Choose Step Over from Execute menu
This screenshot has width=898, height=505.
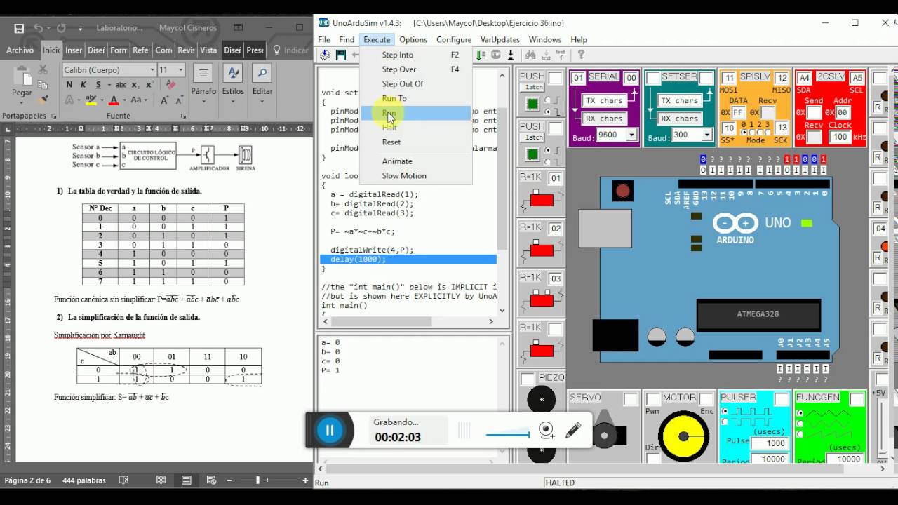coord(414,69)
